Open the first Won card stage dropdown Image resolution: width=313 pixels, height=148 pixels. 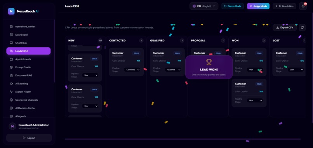pyautogui.click(x=255, y=70)
